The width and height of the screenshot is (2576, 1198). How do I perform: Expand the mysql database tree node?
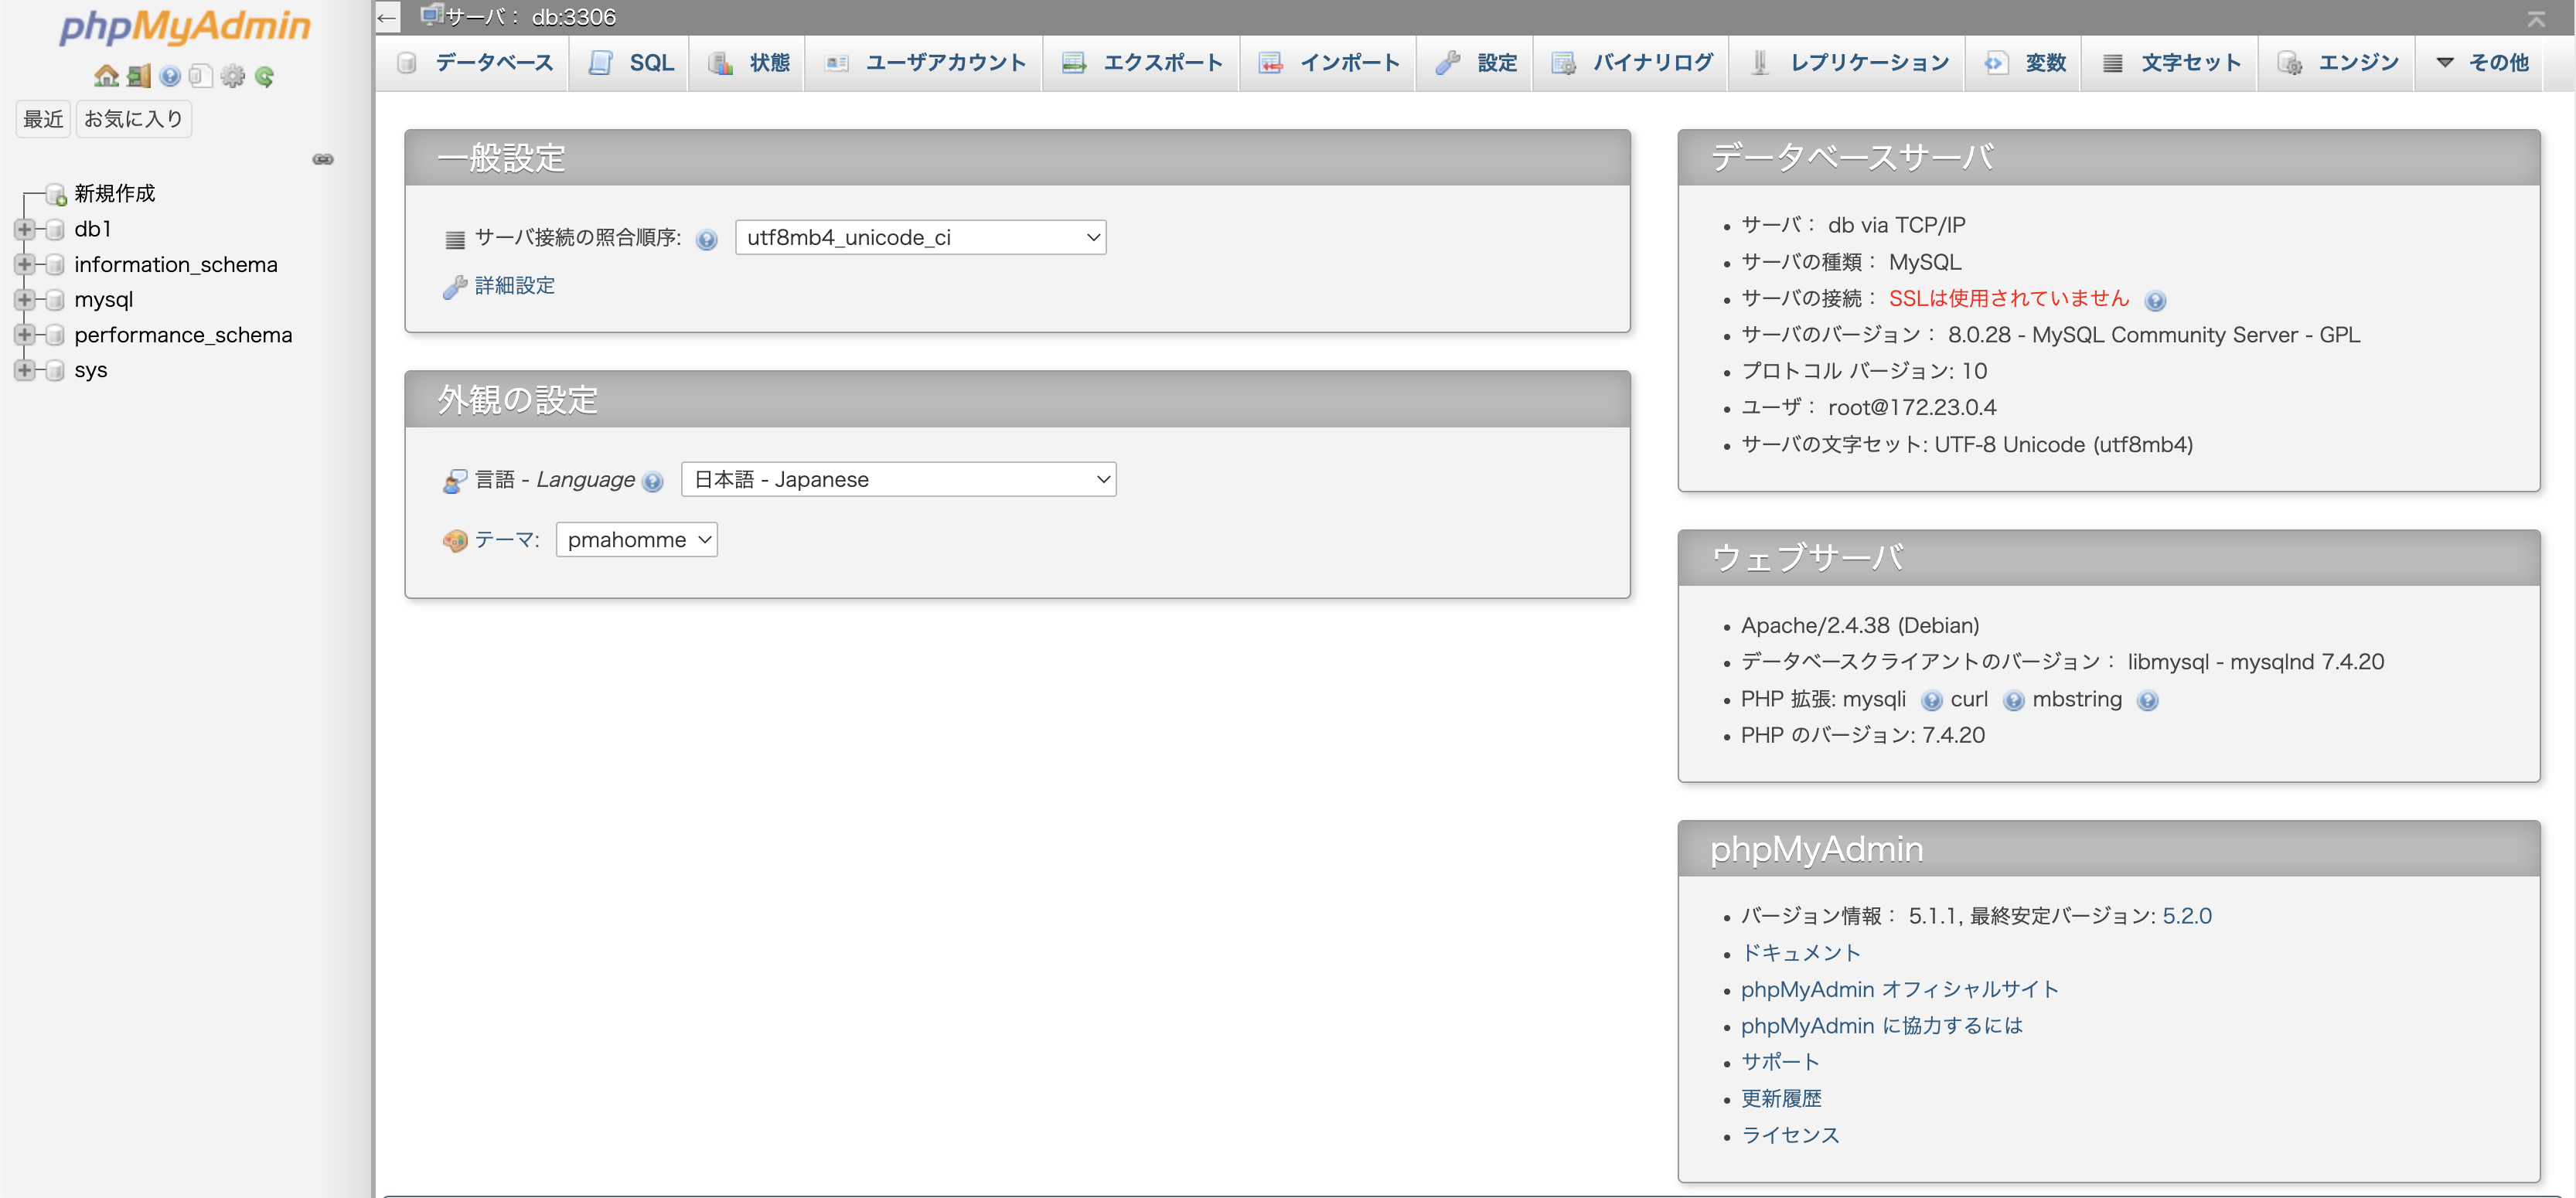24,299
